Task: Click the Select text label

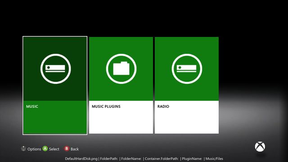Action: point(54,149)
